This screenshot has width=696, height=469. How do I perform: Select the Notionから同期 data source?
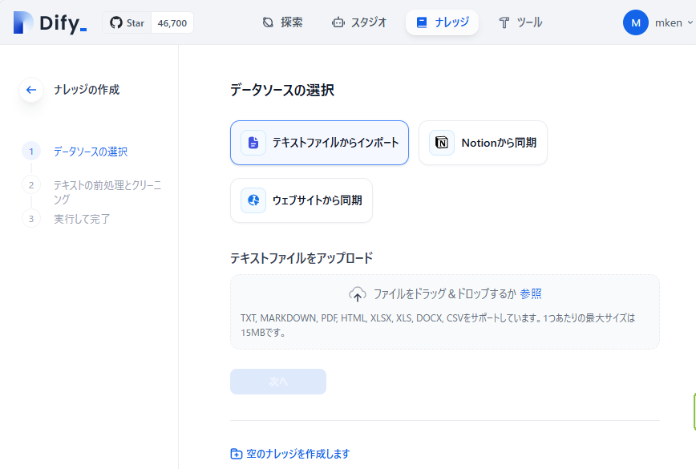(x=483, y=143)
